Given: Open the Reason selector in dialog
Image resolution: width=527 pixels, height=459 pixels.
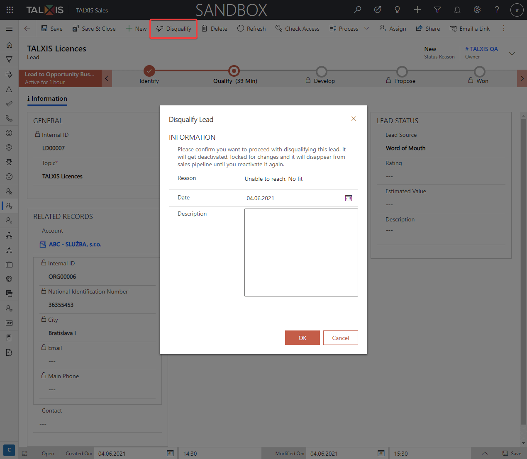Looking at the screenshot, I should (x=301, y=179).
